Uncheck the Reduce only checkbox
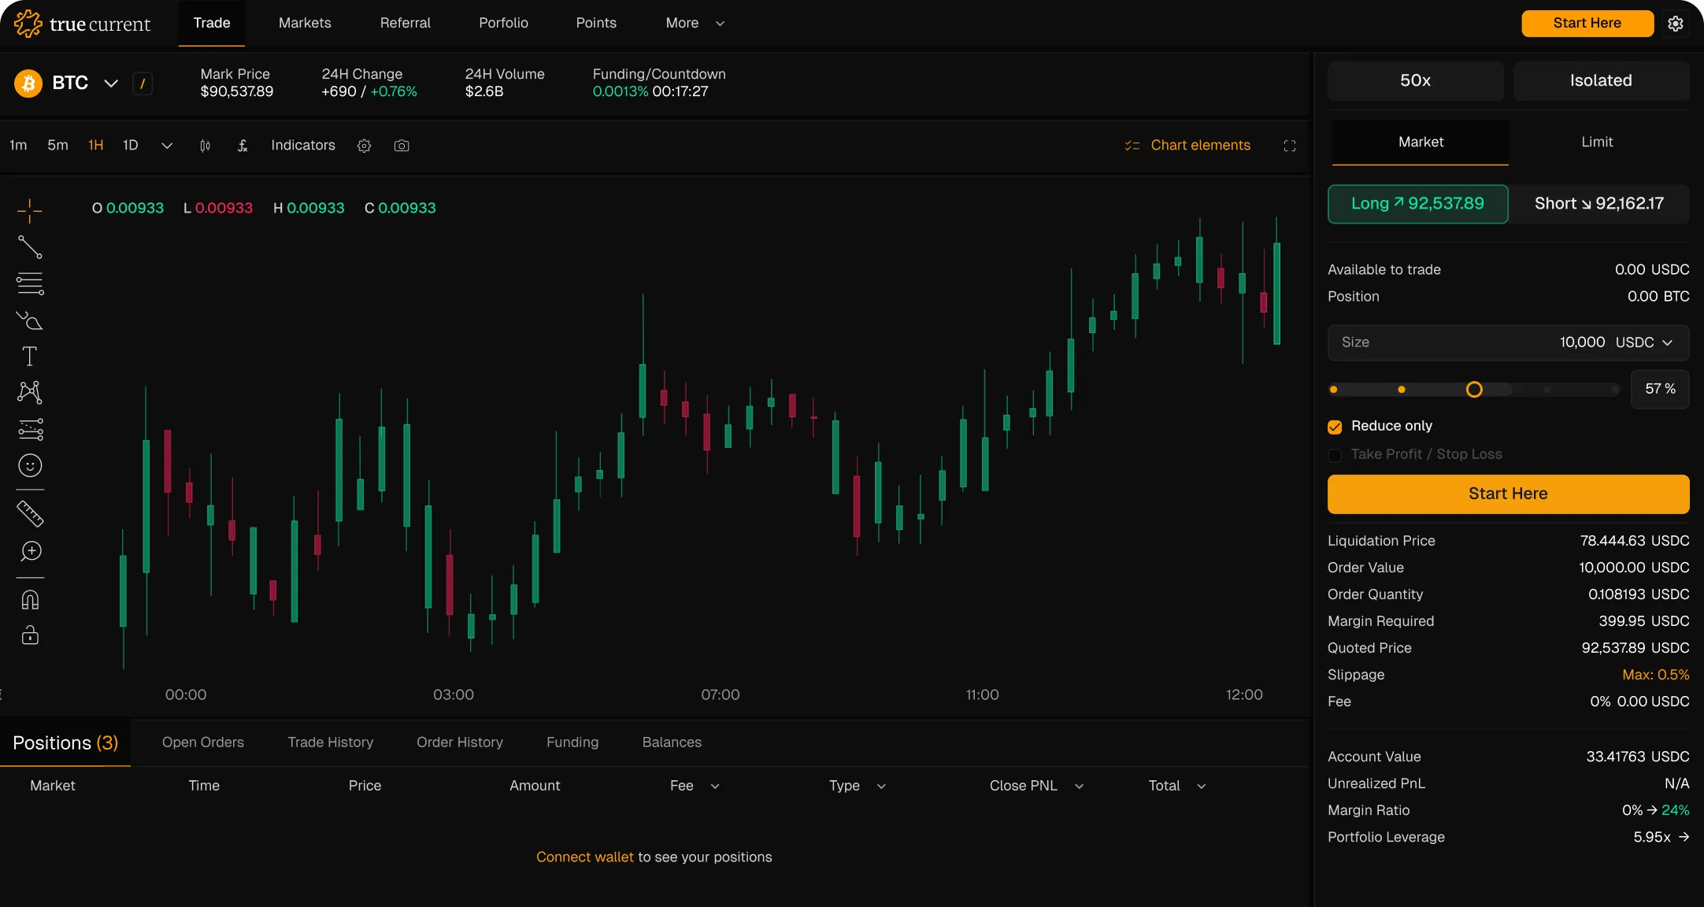Screen dimensions: 1704x907 (x=1335, y=427)
